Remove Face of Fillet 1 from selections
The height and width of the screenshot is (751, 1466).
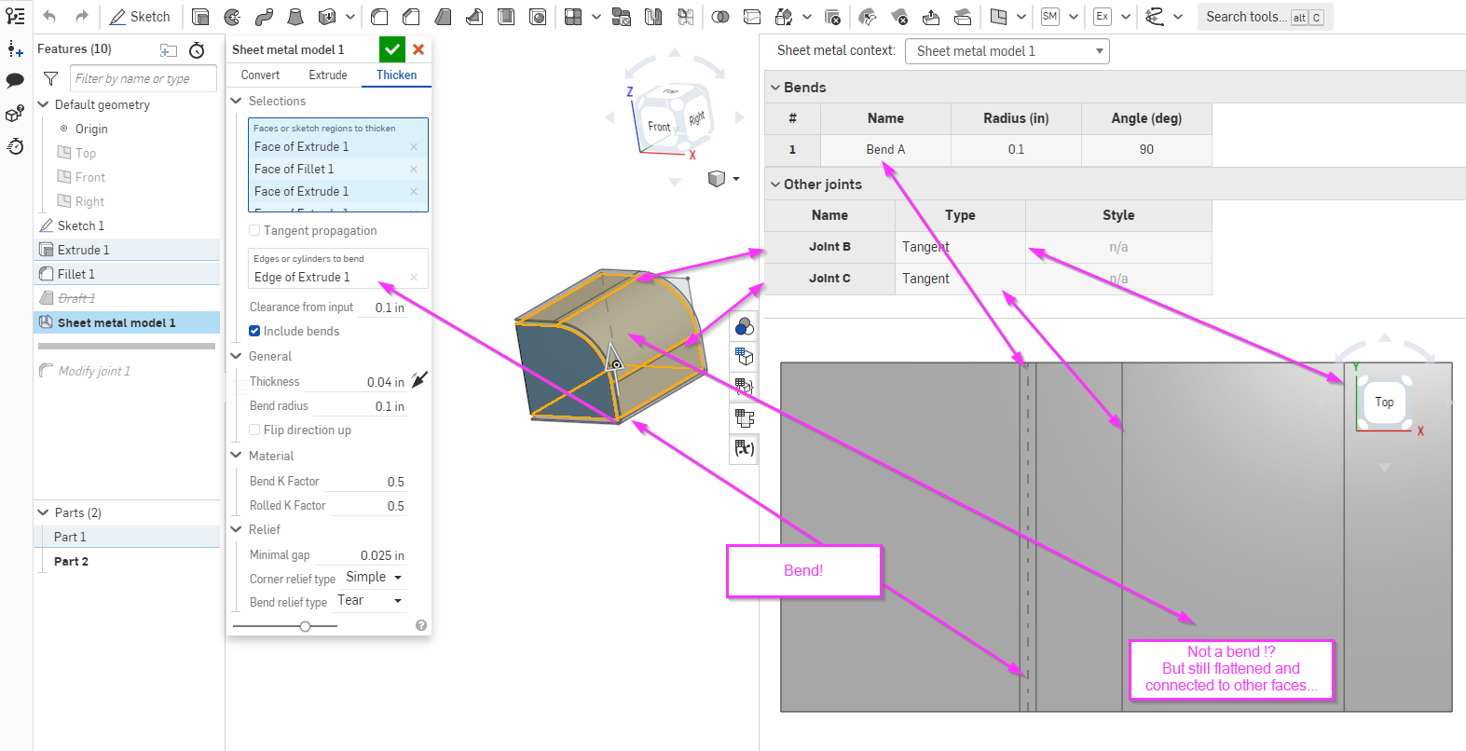[x=414, y=169]
